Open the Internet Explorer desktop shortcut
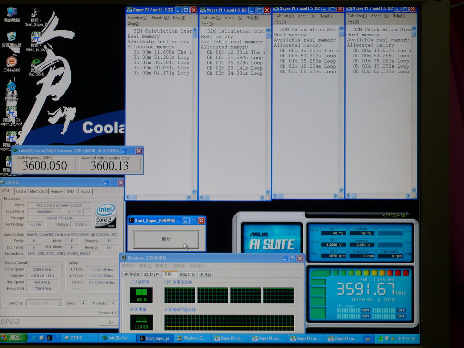Image resolution: width=464 pixels, height=348 pixels. 12,91
